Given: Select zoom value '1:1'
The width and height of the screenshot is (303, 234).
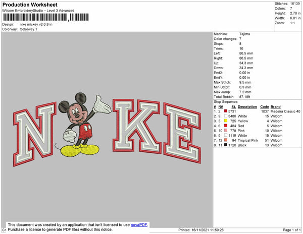Looking at the screenshot, I should [292, 23].
